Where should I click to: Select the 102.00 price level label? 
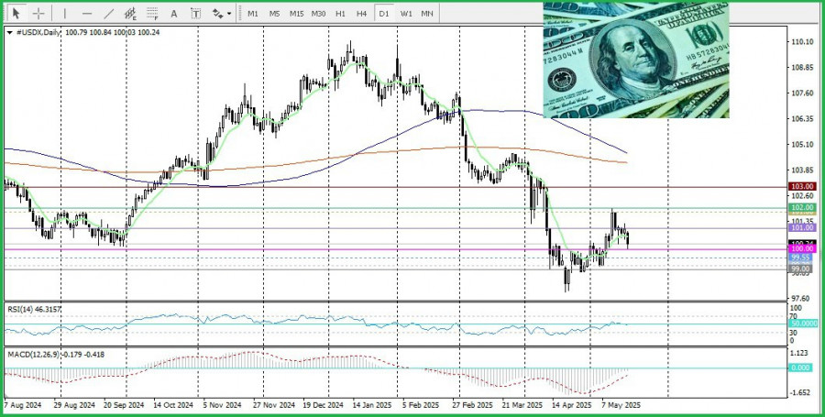click(x=802, y=208)
